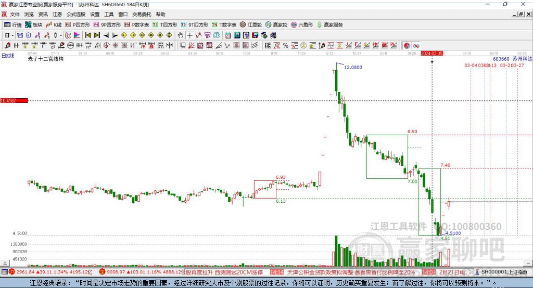The width and height of the screenshot is (533, 288).
Task: Open the 行情 market quotes view
Action: pyautogui.click(x=12, y=25)
